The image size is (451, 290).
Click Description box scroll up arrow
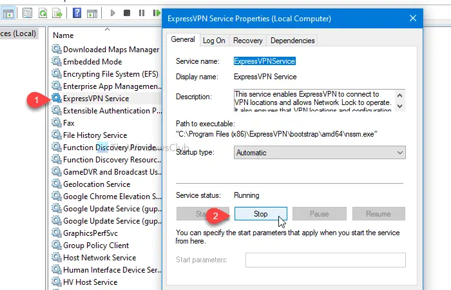tap(400, 95)
